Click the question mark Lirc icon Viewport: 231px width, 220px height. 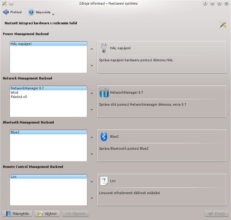click(104, 181)
